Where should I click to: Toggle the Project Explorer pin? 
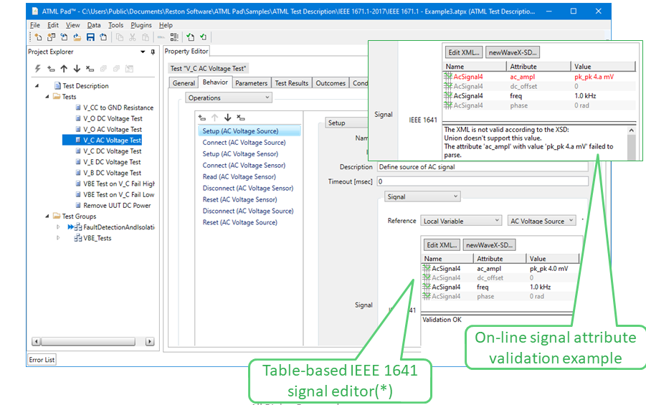(153, 52)
